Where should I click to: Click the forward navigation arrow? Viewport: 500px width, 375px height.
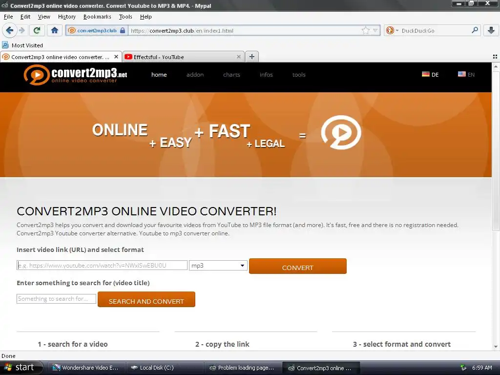coord(22,30)
